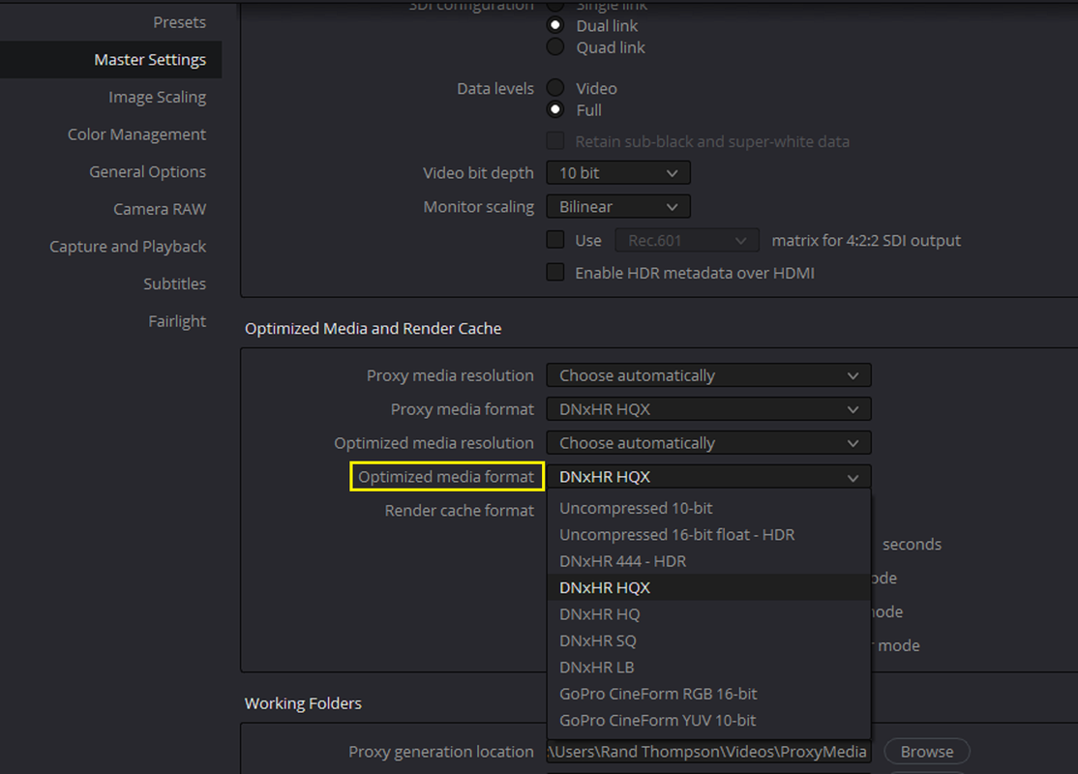Open Capture and Playback settings
Viewport: 1078px width, 774px height.
127,247
